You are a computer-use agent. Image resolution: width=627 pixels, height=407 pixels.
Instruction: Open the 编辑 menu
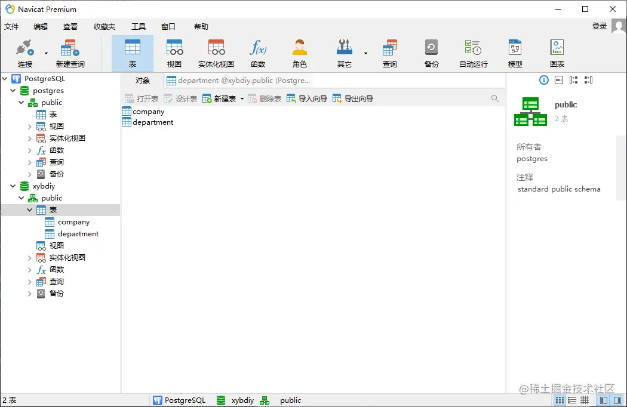coord(41,26)
